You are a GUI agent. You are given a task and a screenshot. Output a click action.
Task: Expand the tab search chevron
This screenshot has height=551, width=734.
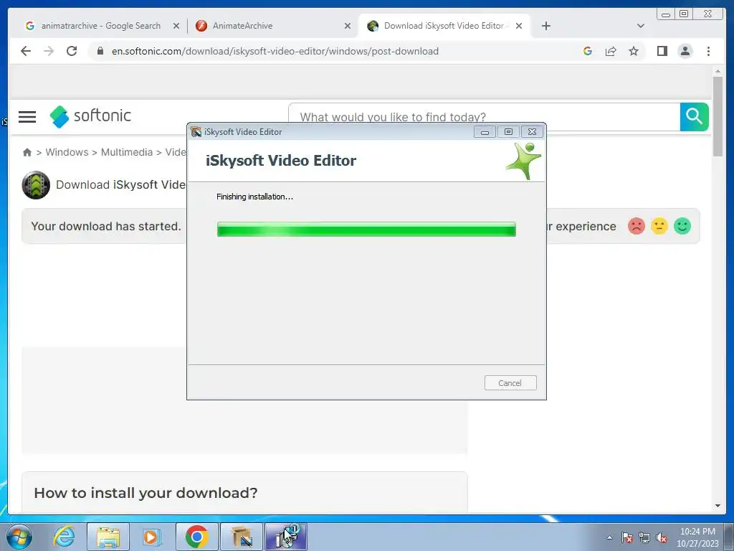point(641,26)
